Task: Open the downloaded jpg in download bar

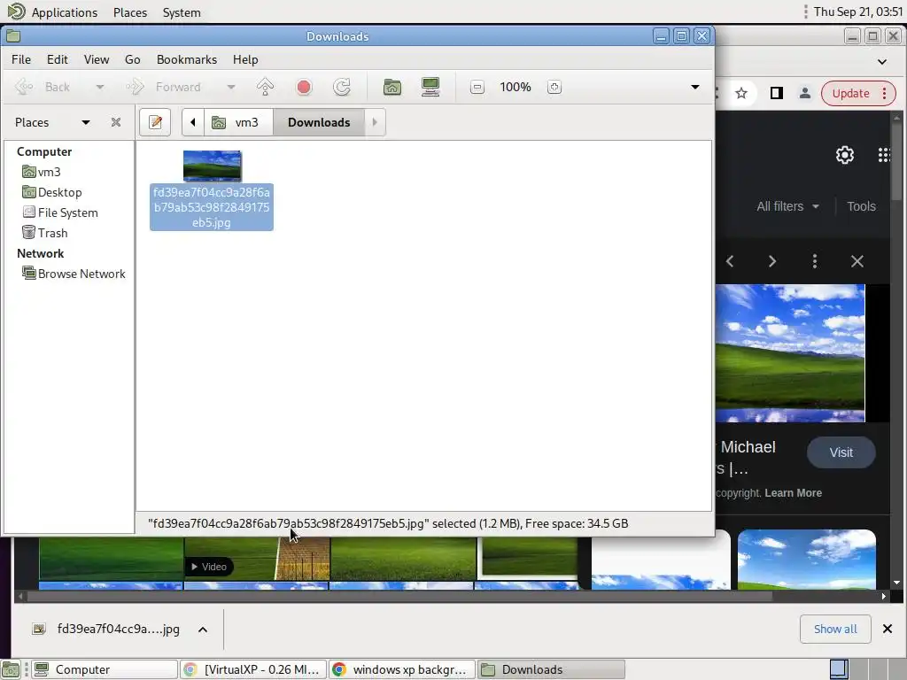Action: (x=107, y=630)
